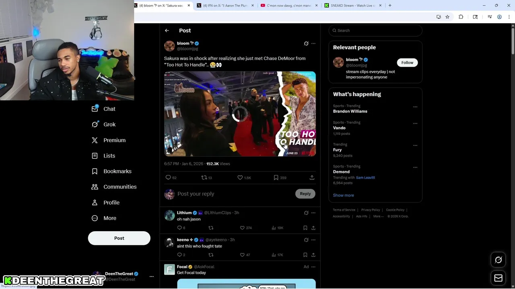This screenshot has height=289, width=515.
Task: Like Lithium's comment with 274 likes
Action: [x=245, y=228]
